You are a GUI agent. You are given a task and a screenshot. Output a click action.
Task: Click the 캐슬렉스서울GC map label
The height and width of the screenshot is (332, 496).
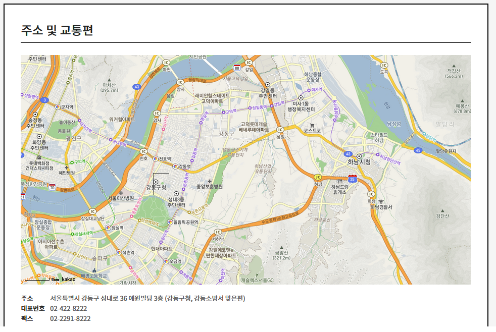pyautogui.click(x=257, y=280)
